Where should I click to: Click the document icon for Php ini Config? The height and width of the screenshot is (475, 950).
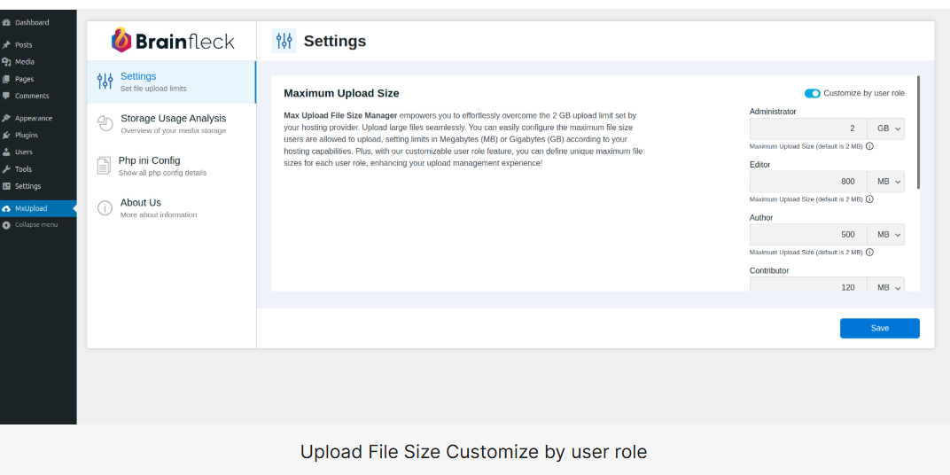click(105, 166)
